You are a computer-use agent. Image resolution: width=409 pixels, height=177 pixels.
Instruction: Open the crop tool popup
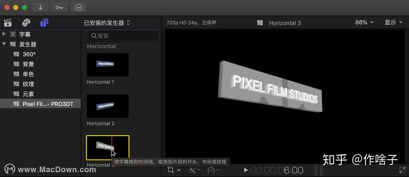[174, 170]
